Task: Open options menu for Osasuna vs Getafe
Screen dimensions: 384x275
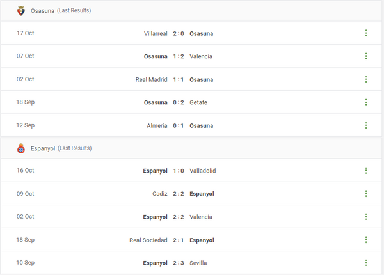Action: click(366, 102)
